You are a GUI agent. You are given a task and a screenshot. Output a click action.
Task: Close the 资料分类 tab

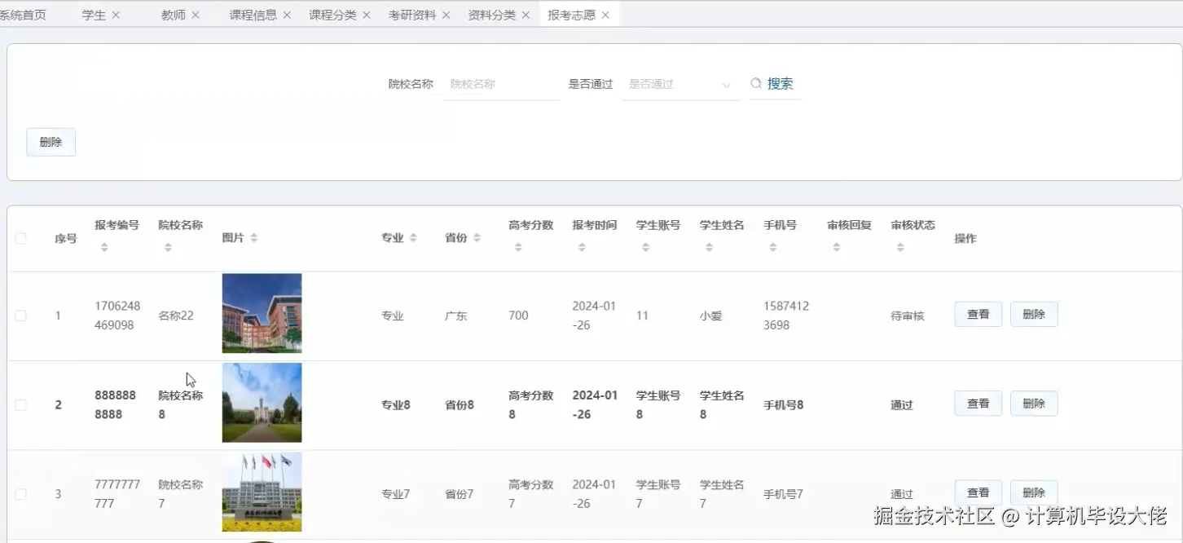tap(526, 15)
